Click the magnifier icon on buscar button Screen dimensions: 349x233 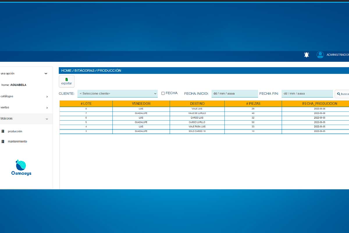339,94
